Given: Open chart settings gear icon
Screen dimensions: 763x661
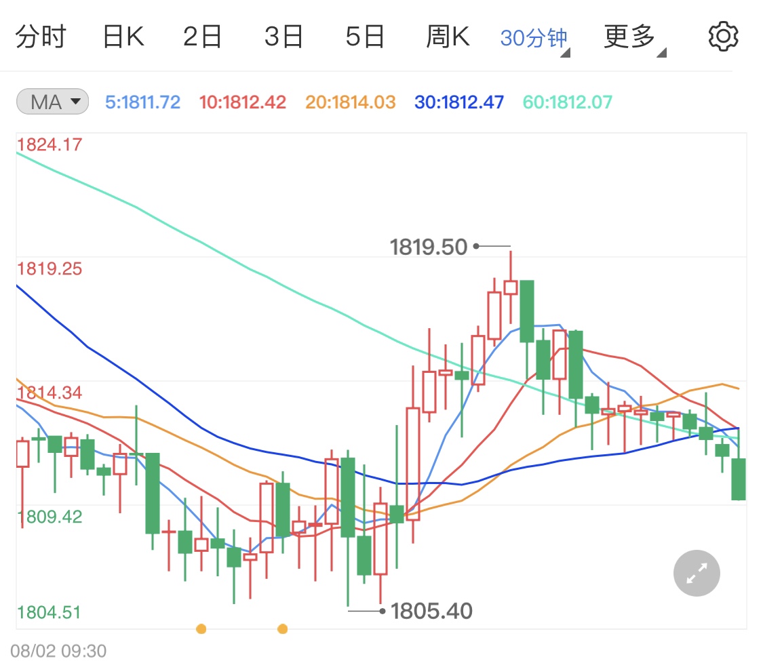Looking at the screenshot, I should [723, 37].
